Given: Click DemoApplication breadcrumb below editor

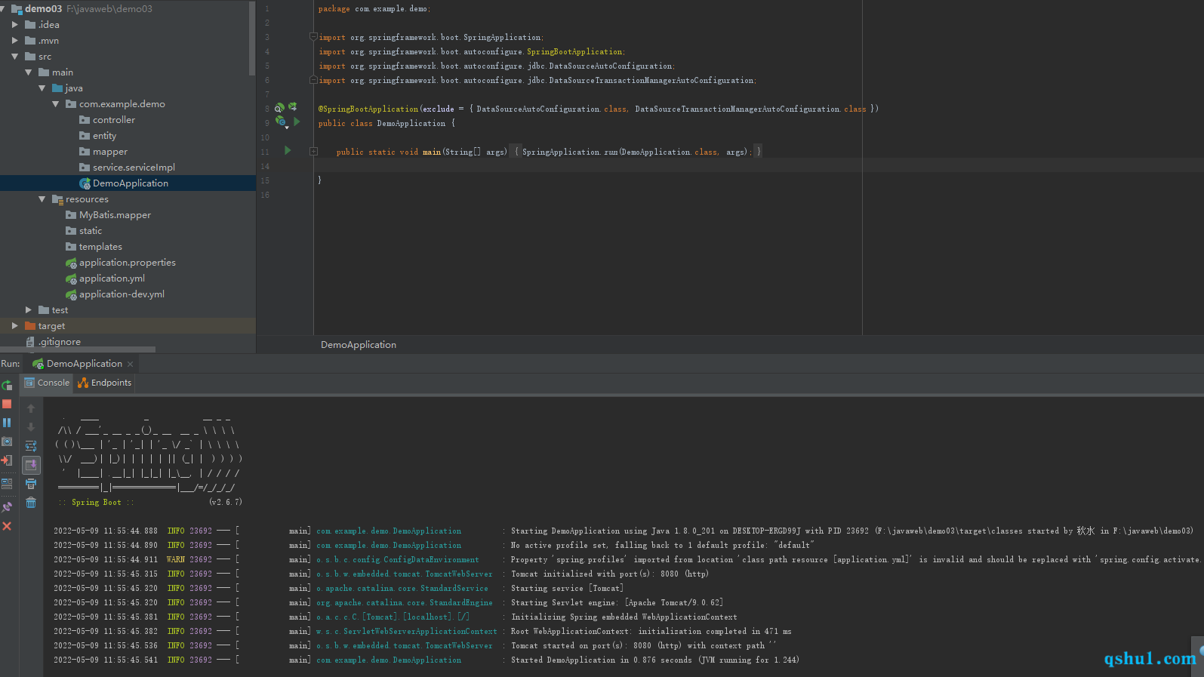Looking at the screenshot, I should (359, 345).
